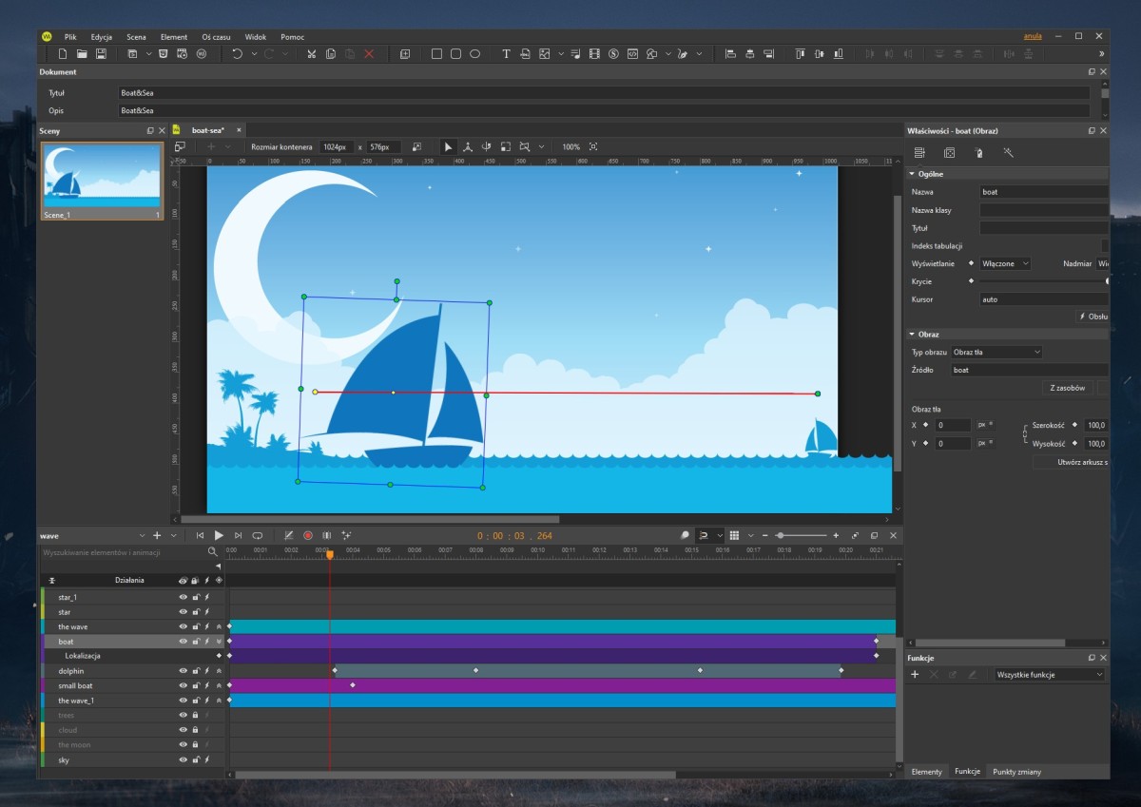Open the Typ obrazu dropdown
The image size is (1141, 807).
(x=996, y=353)
